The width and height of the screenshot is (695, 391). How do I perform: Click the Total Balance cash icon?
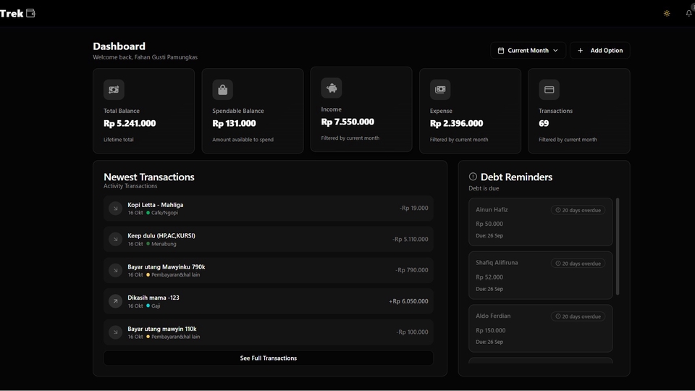114,90
